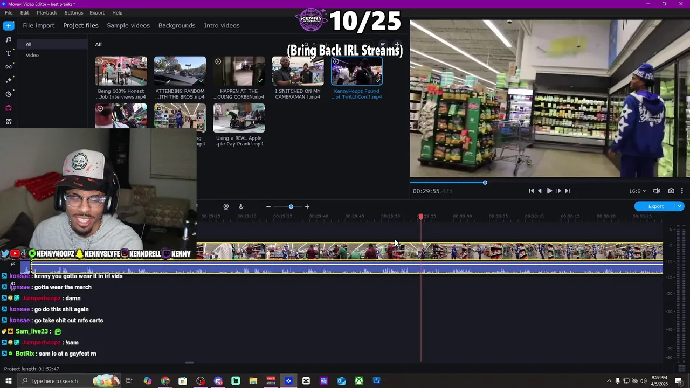Image resolution: width=690 pixels, height=388 pixels.
Task: Open Google Chrome from the taskbar
Action: click(x=165, y=381)
